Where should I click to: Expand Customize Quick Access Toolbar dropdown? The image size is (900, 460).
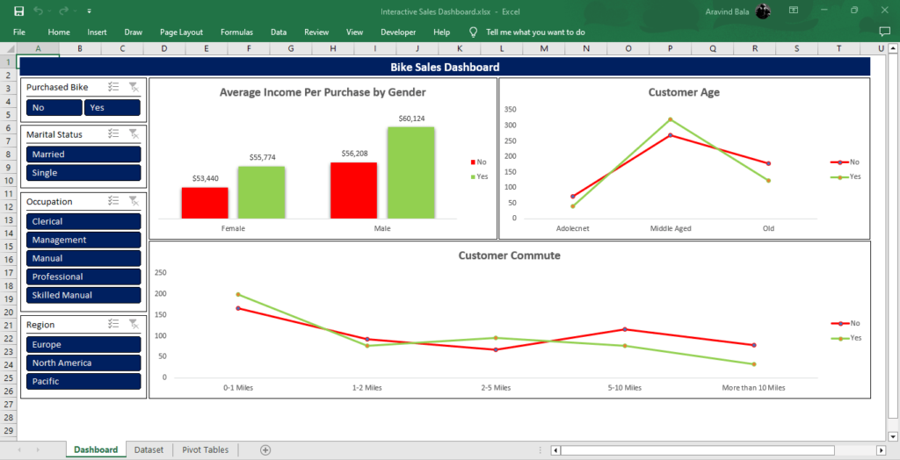(x=90, y=11)
